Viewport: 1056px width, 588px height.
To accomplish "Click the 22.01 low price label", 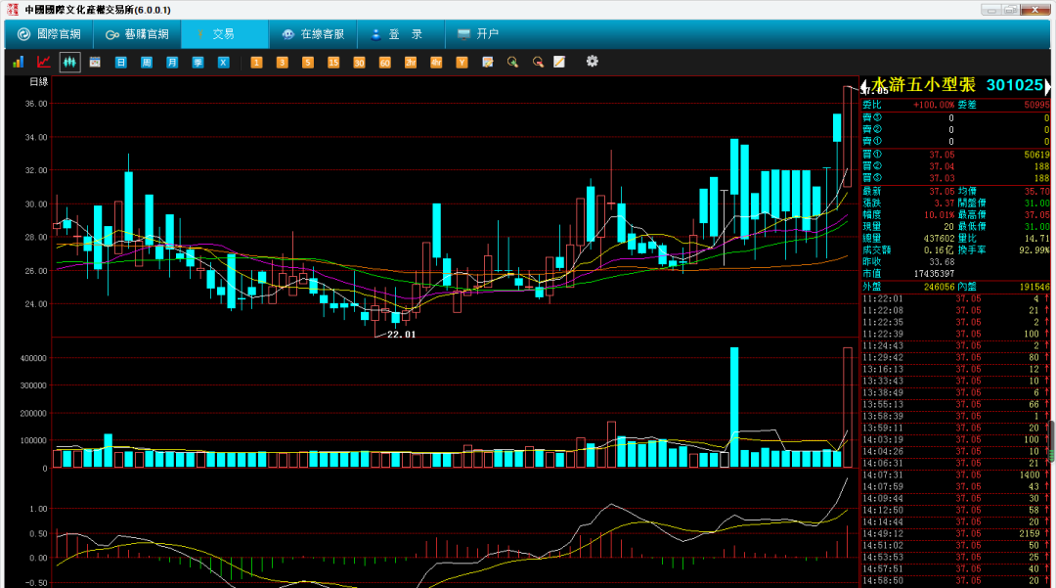I will tap(402, 334).
